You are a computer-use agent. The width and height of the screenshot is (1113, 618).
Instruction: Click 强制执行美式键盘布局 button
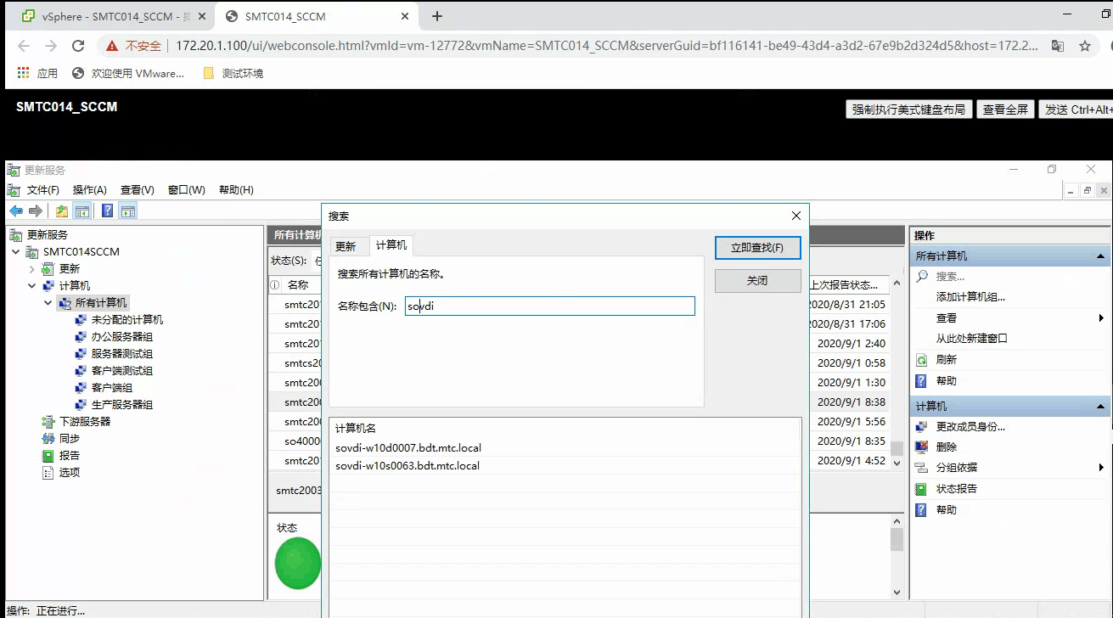[908, 110]
